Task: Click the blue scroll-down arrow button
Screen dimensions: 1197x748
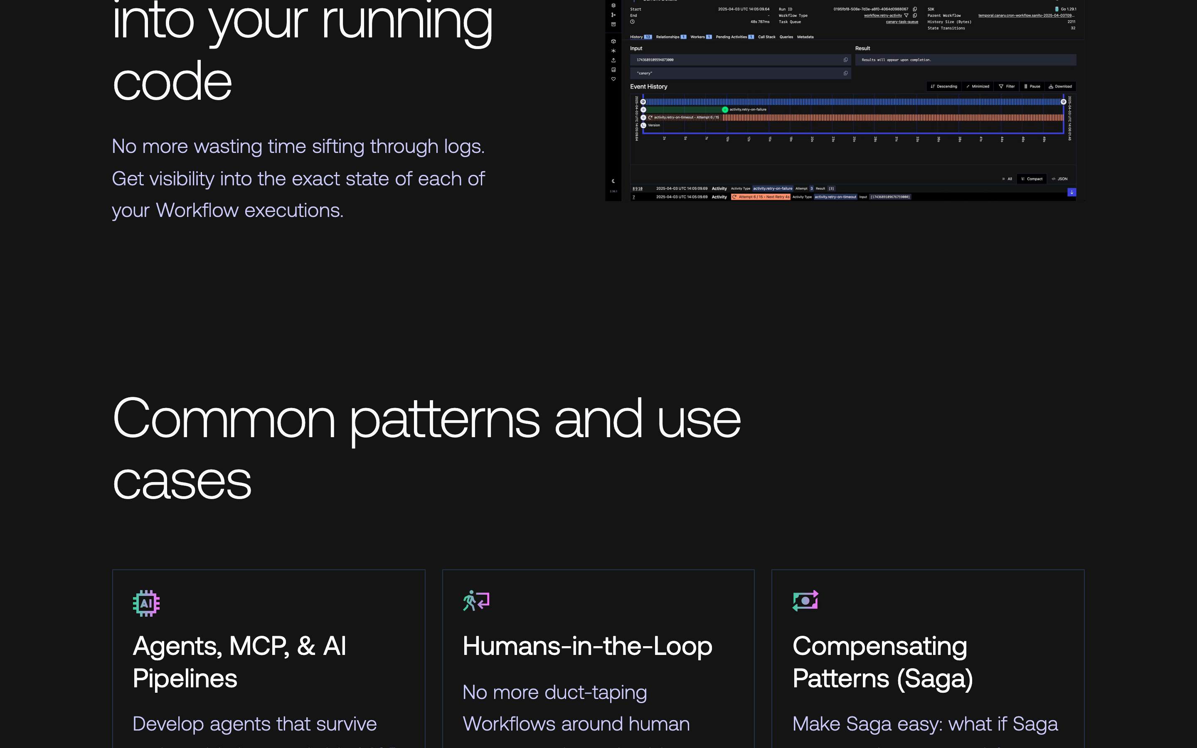Action: (x=1071, y=192)
